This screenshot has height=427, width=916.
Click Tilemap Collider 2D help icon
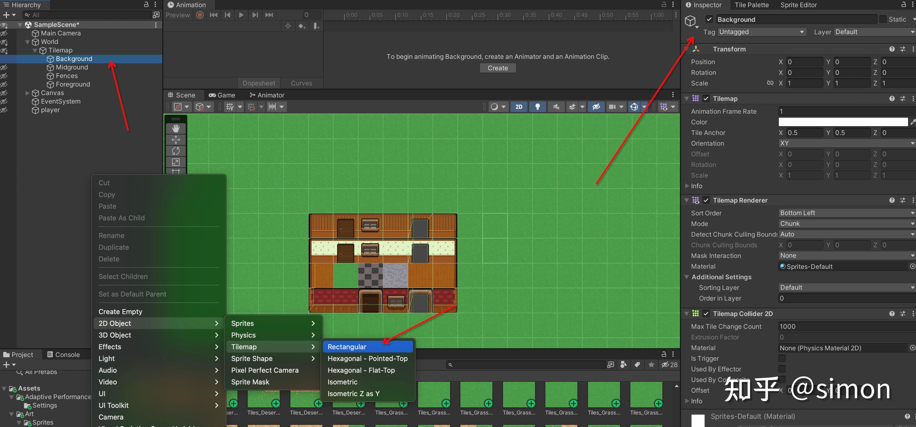point(892,314)
